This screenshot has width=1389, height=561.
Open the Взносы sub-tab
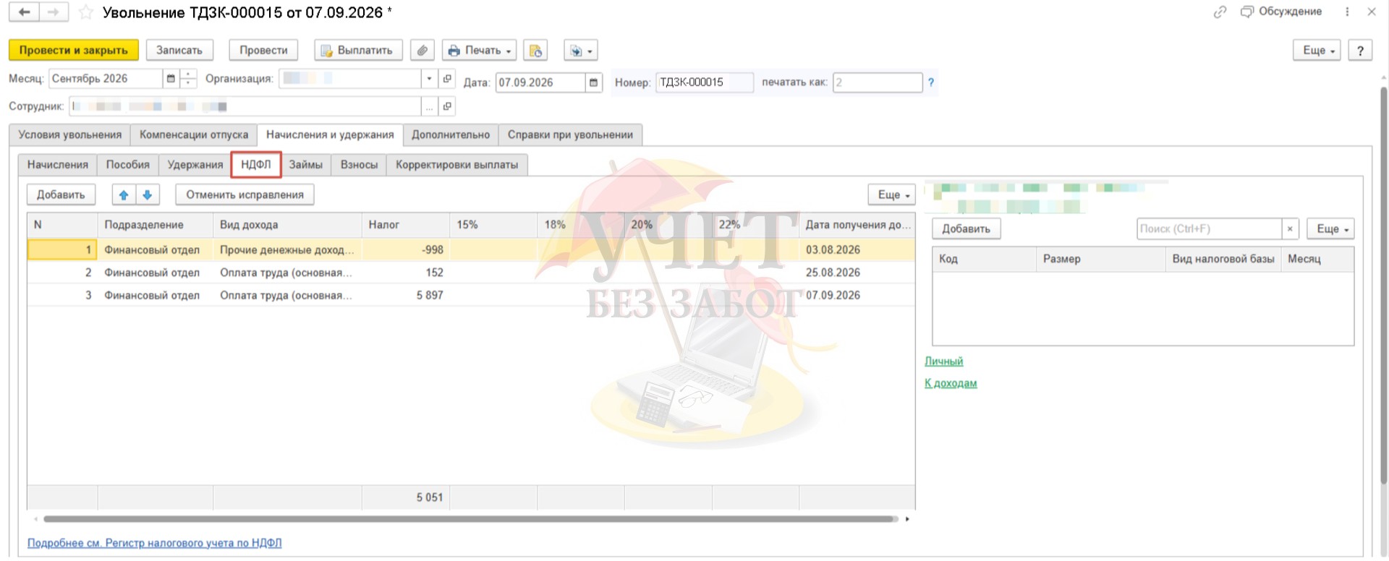point(359,165)
